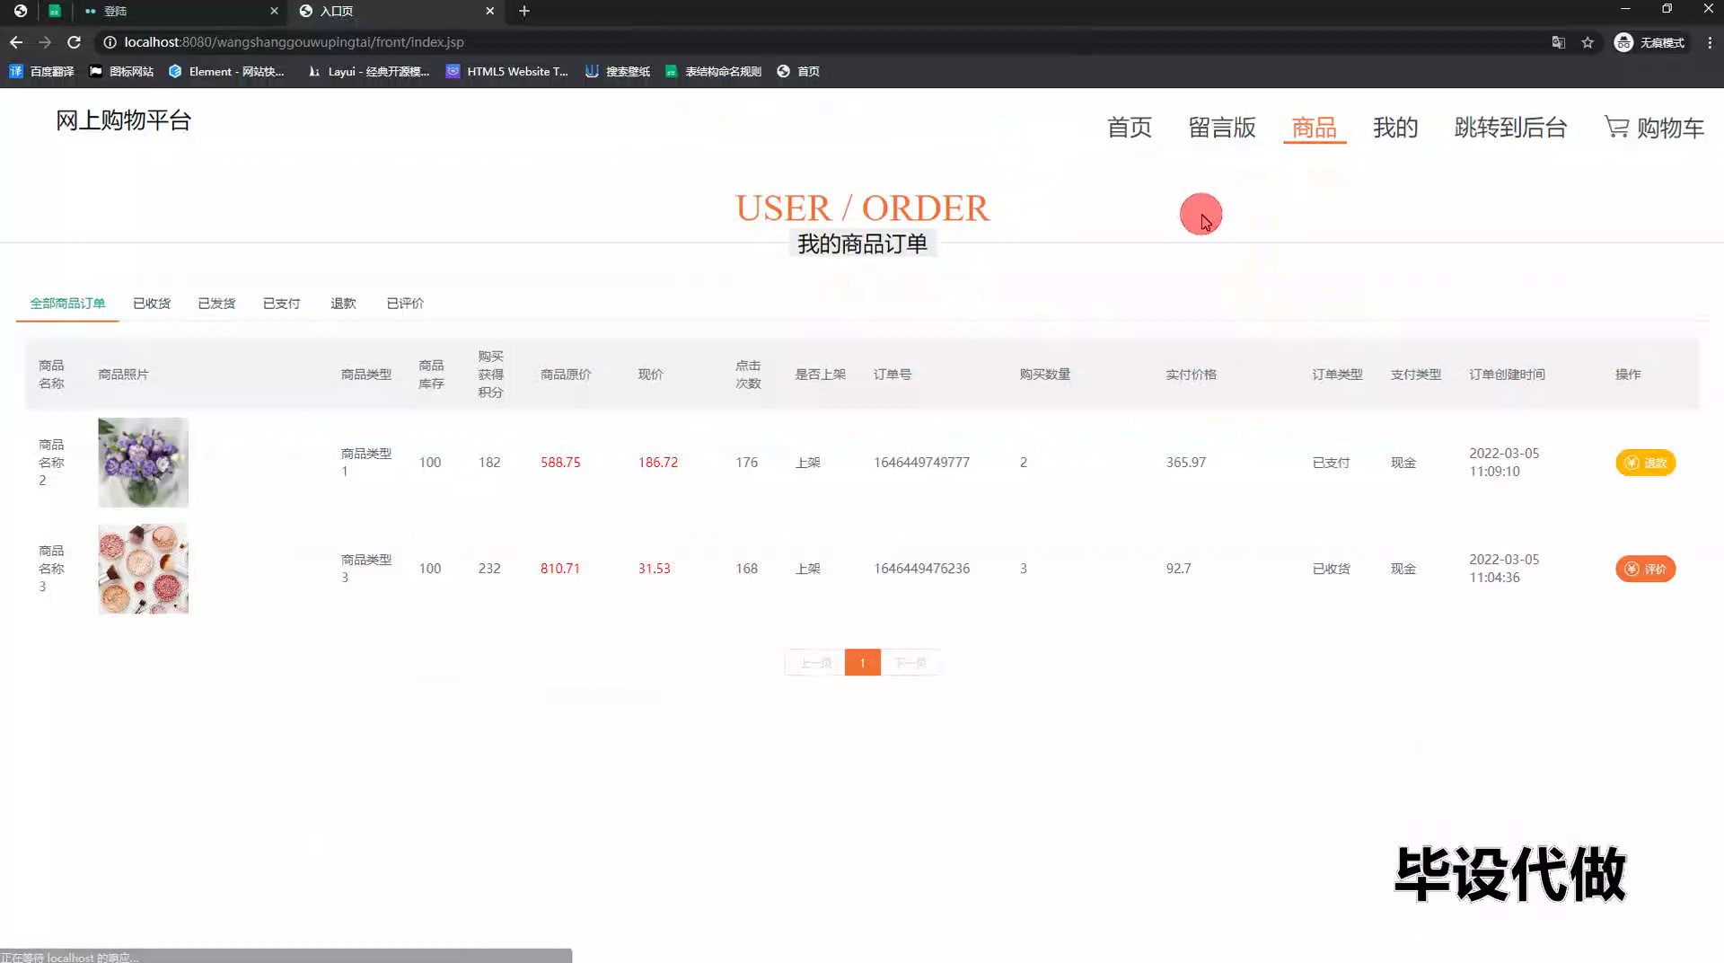
Task: Click paid amount 92.7
Action: (1178, 569)
